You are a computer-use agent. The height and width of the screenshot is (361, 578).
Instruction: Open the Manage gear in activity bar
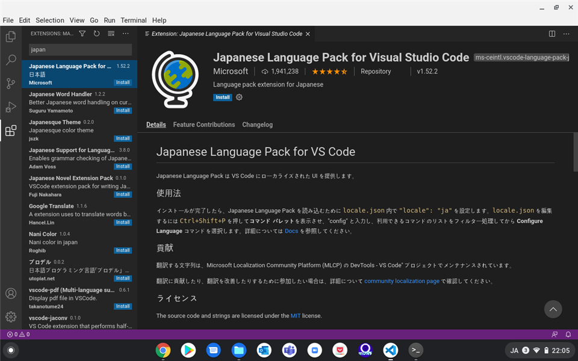coord(11,316)
